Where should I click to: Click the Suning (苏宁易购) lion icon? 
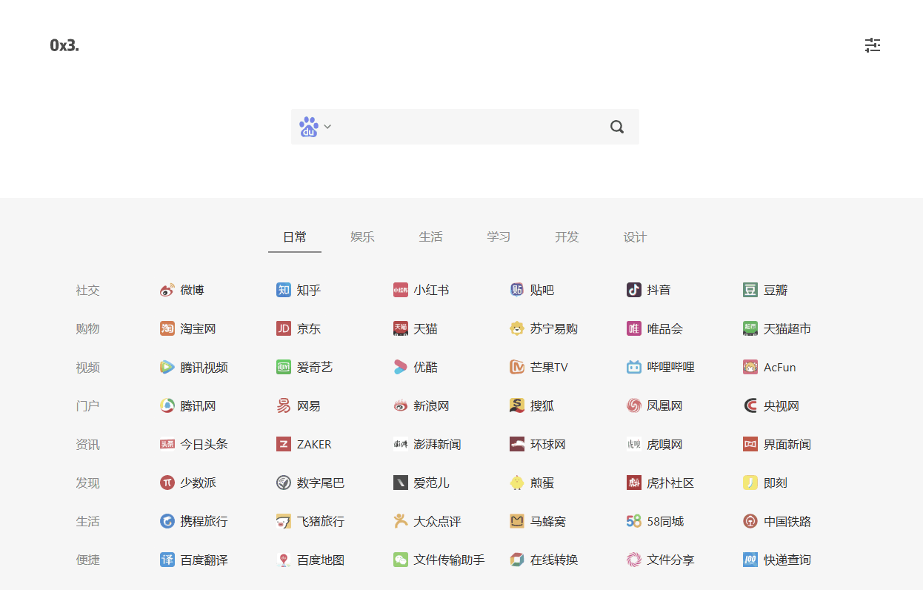pos(517,328)
